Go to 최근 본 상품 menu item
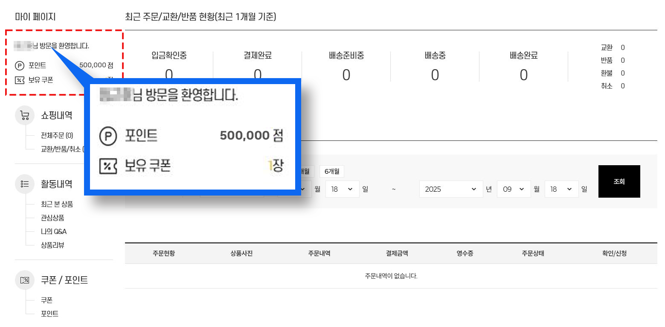This screenshot has height=327, width=665. [57, 204]
